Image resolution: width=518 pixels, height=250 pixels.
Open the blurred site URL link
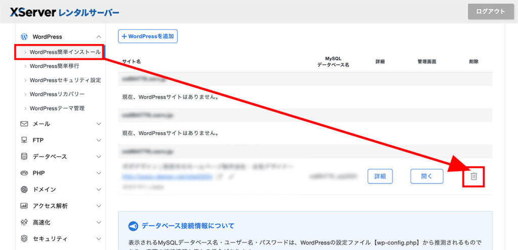tap(167, 177)
